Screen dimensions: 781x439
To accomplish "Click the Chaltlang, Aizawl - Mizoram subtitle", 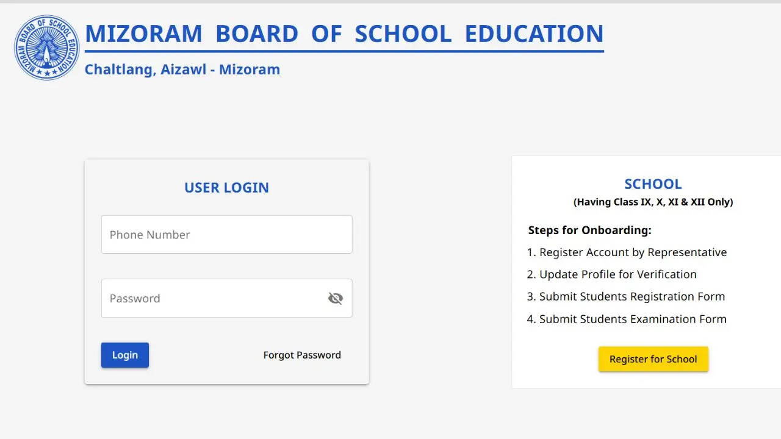I will pos(182,70).
